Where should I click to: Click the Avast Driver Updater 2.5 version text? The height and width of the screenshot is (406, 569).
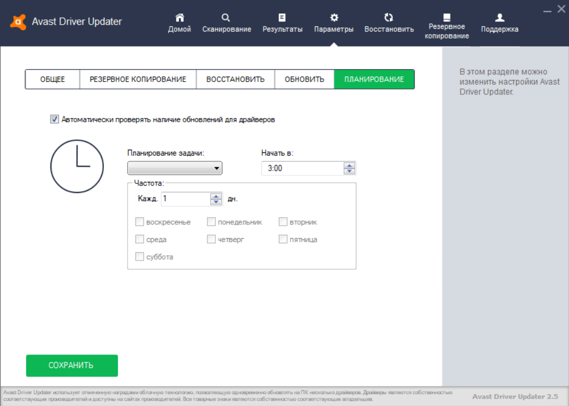[515, 396]
